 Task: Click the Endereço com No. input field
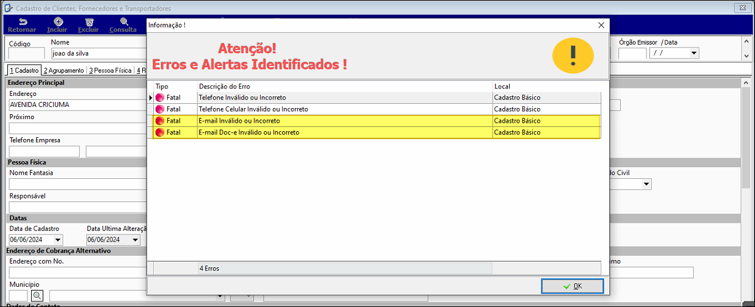point(78,272)
